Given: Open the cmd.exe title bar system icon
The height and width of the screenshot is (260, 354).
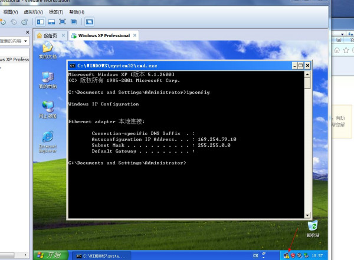Looking at the screenshot, I should 72,65.
